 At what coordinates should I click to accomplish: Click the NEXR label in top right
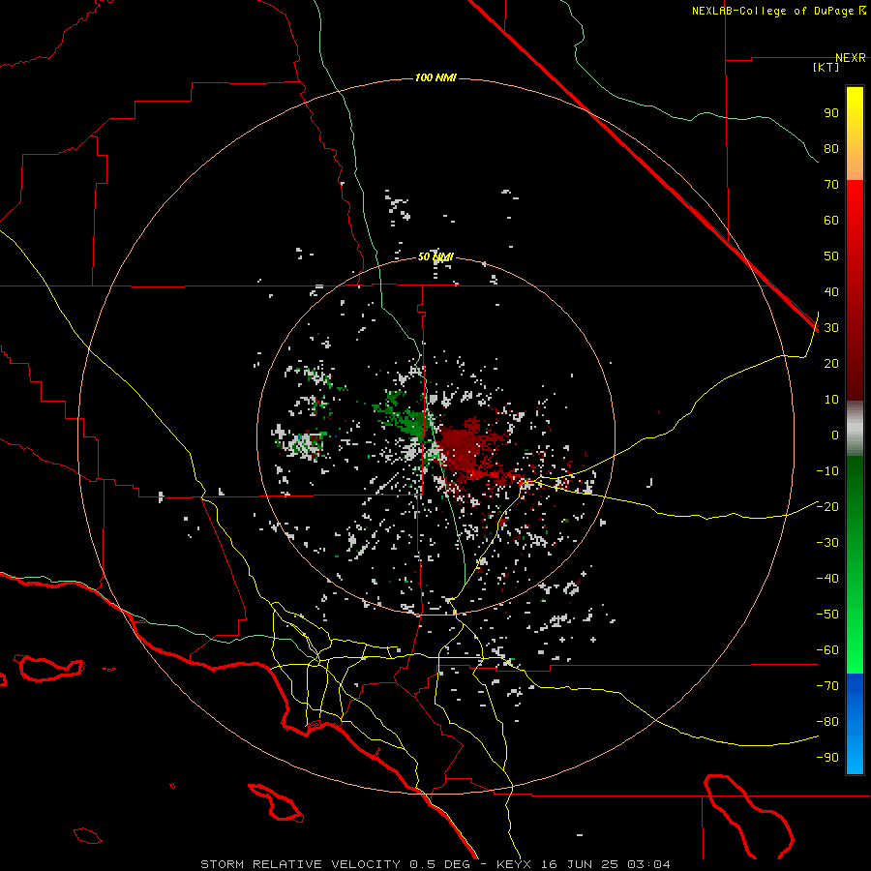coord(851,58)
